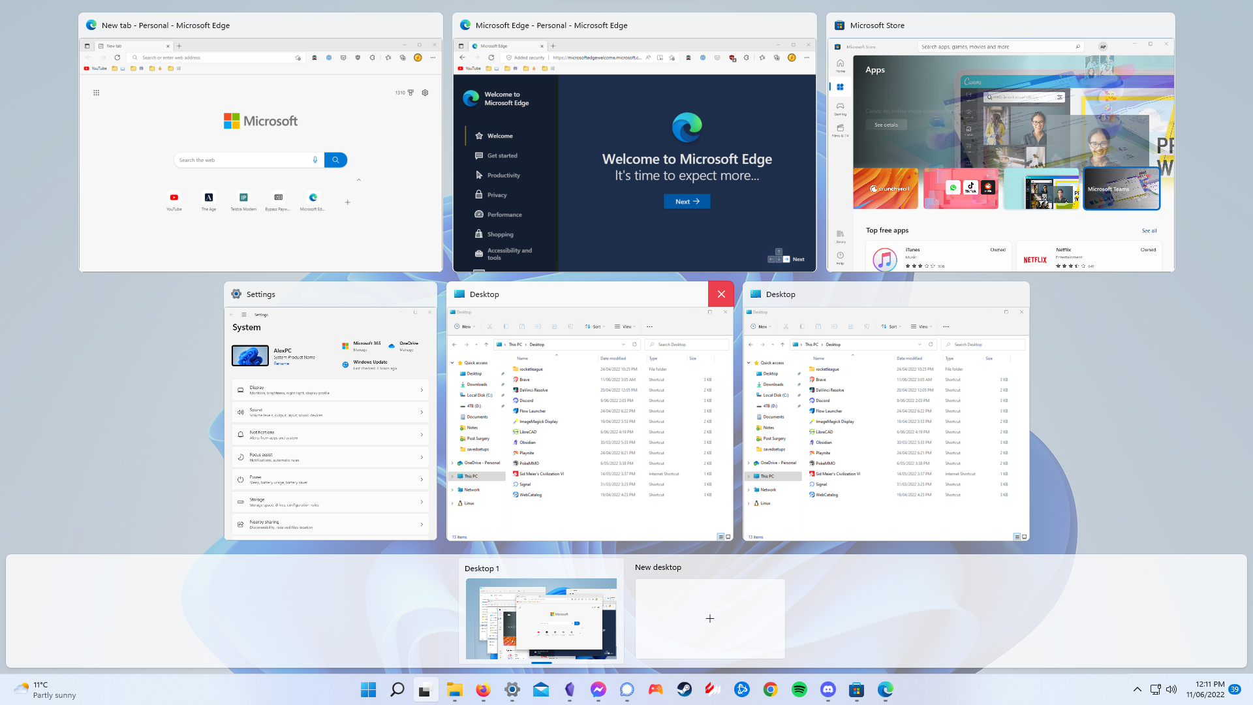
Task: Switch File Explorer to details view
Action: [721, 537]
